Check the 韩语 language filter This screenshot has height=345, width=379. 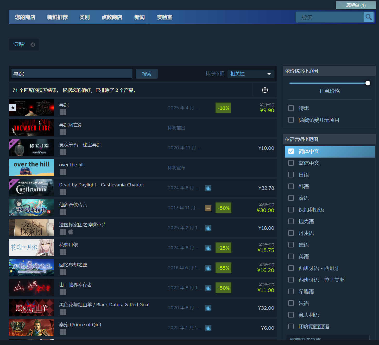[291, 186]
